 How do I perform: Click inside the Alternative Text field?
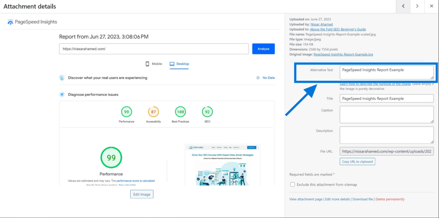tap(386, 72)
